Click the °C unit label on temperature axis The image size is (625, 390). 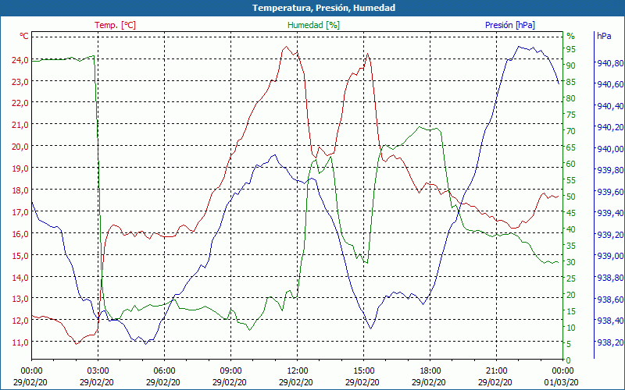point(24,36)
